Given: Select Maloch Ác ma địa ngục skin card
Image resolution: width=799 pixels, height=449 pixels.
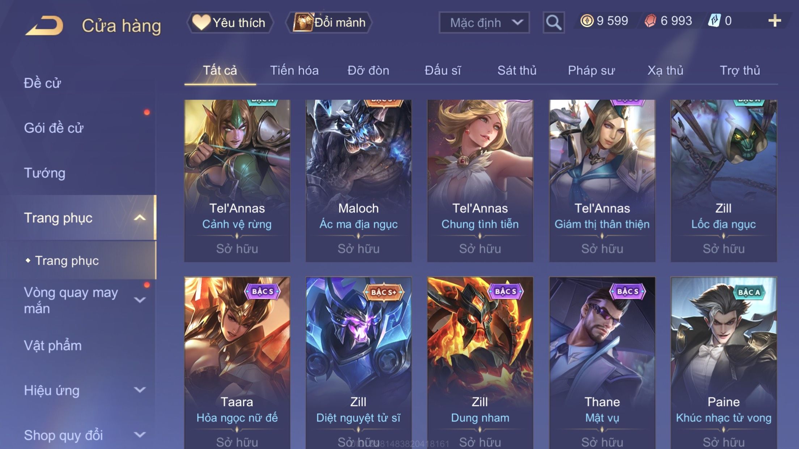Looking at the screenshot, I should point(358,180).
